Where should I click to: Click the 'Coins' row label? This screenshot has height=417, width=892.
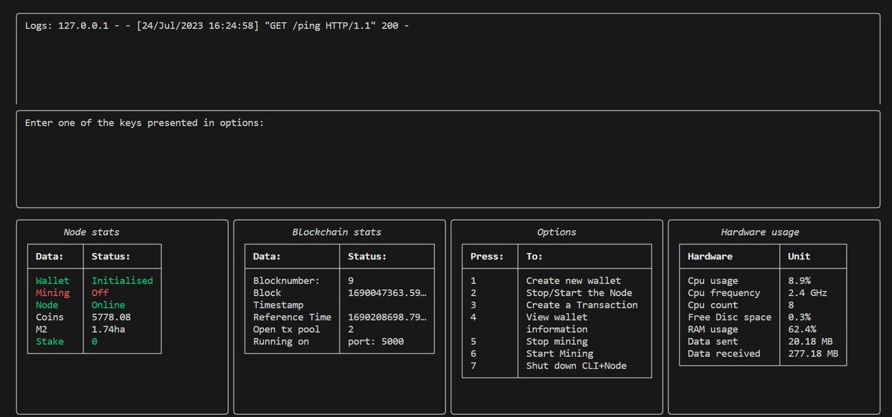[50, 317]
